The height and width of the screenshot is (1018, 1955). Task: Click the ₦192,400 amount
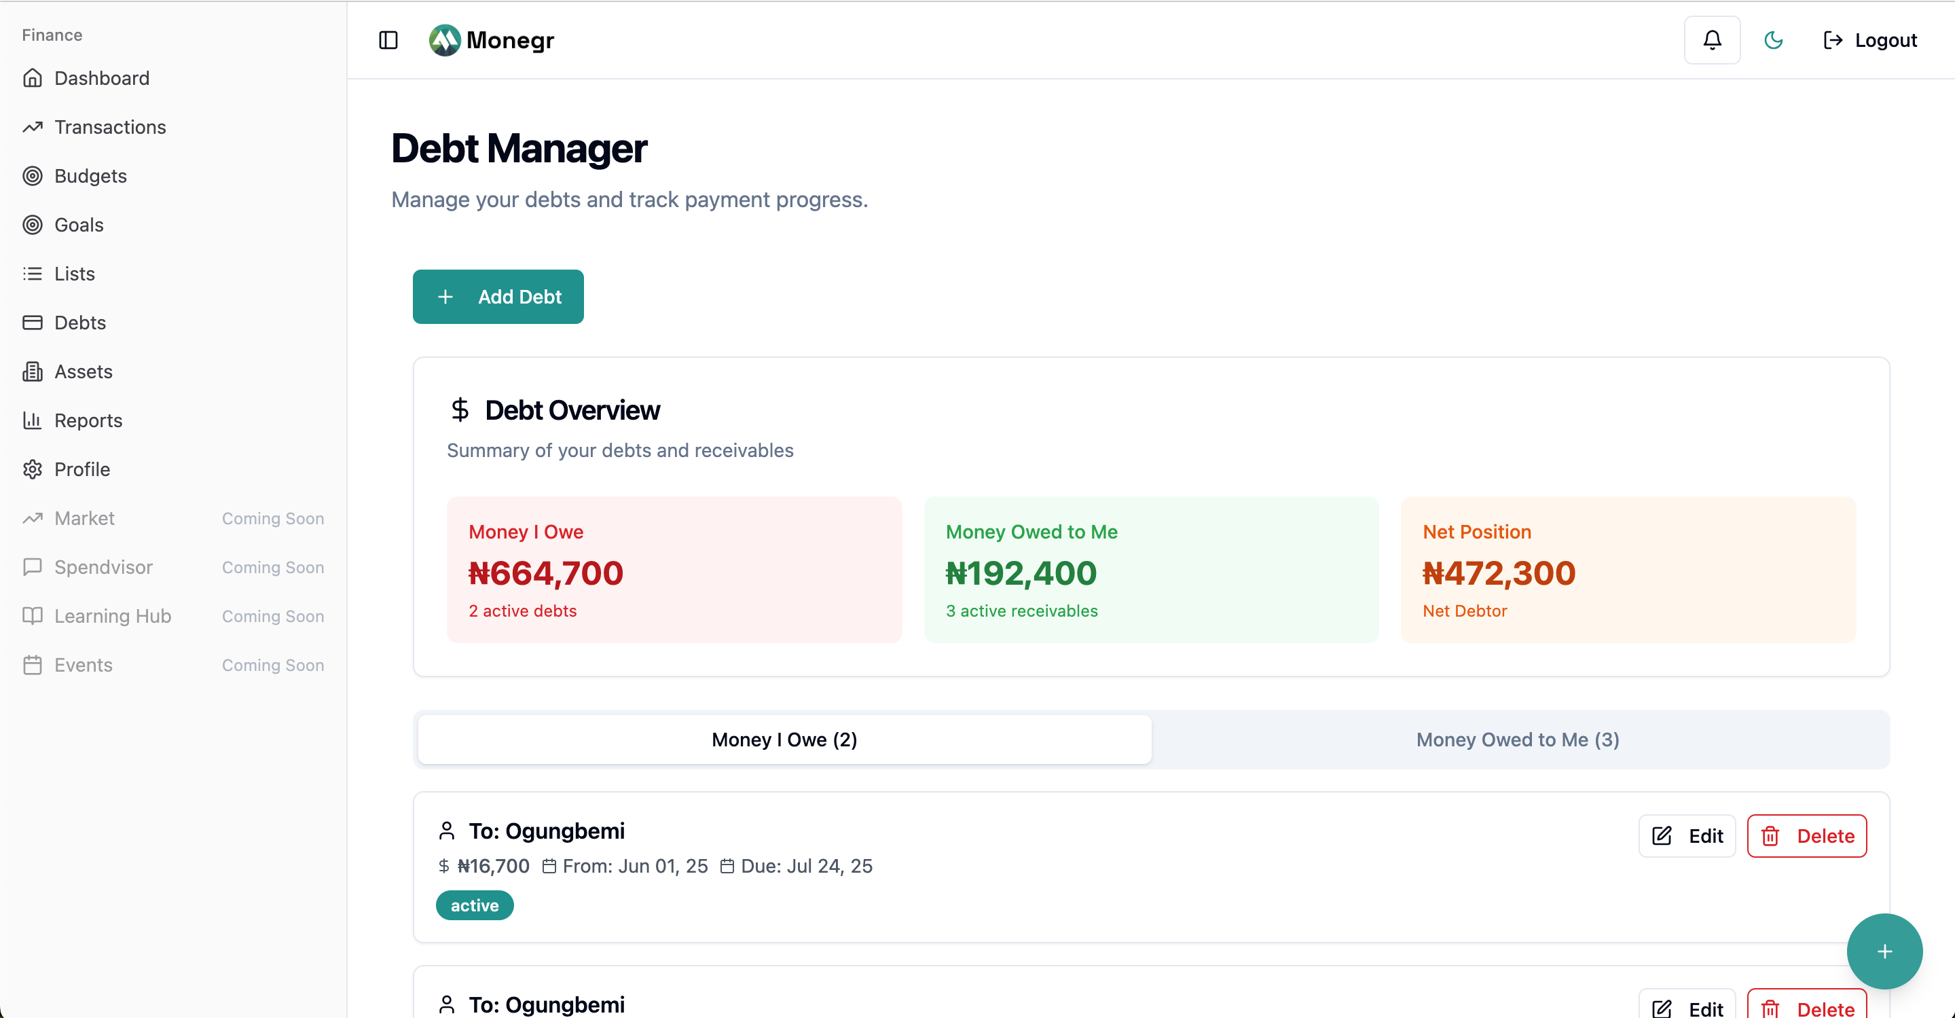(x=1021, y=573)
